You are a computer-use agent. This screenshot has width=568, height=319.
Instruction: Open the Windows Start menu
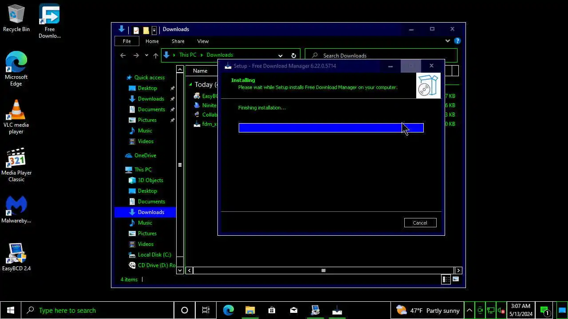click(11, 310)
